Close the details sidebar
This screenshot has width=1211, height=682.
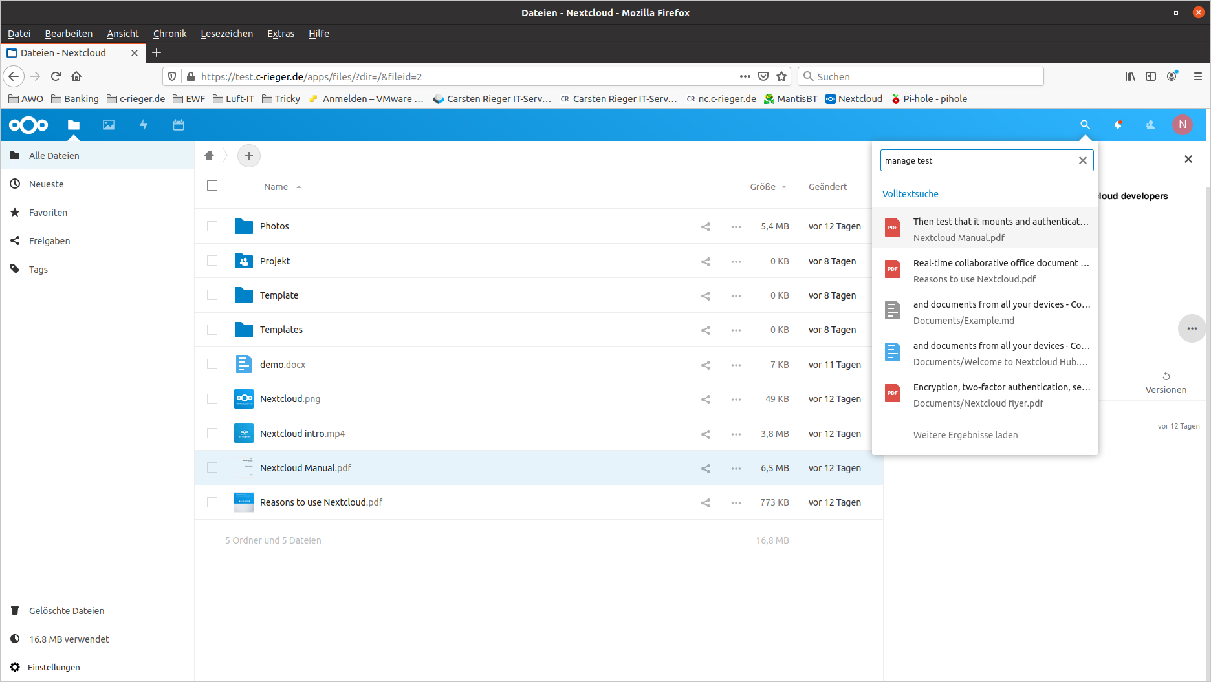coord(1188,159)
